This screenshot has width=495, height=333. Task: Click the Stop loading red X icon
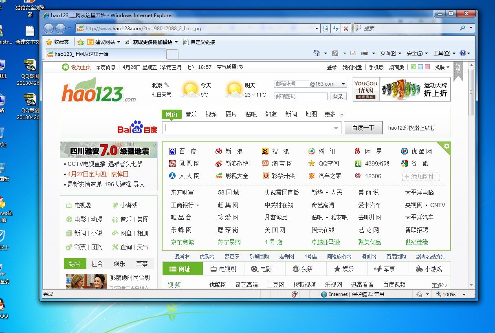point(345,28)
